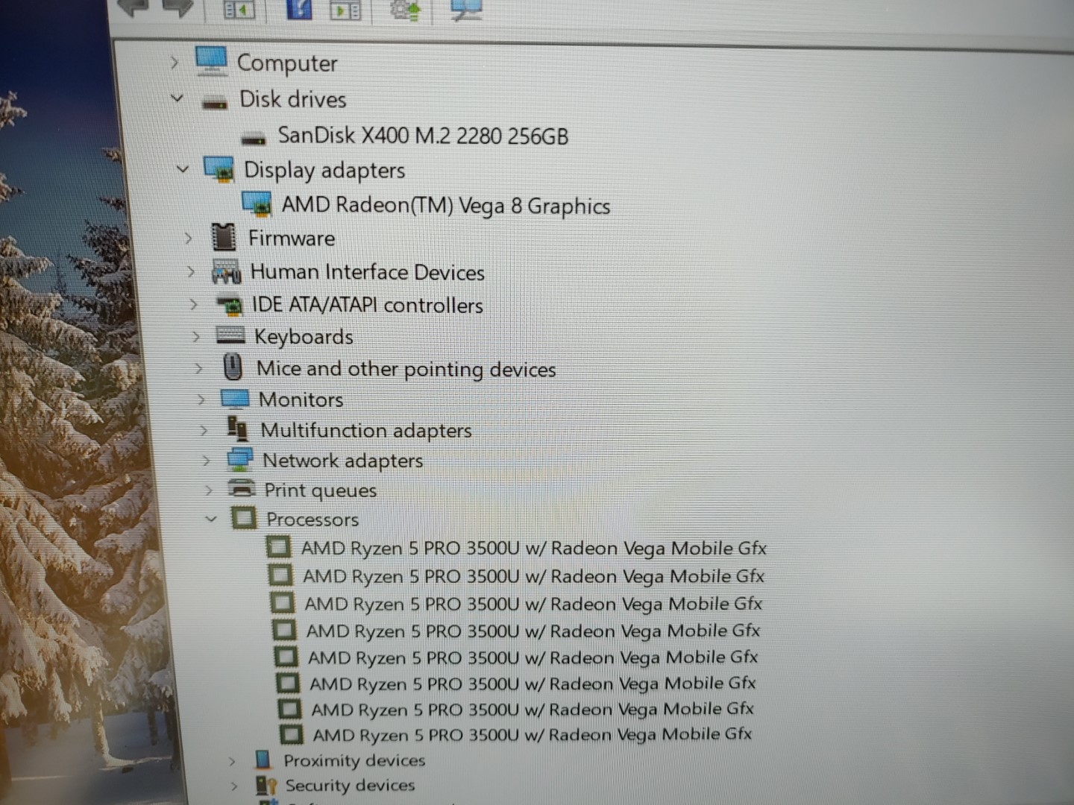Select the 'Network adapters' label

[x=343, y=461]
